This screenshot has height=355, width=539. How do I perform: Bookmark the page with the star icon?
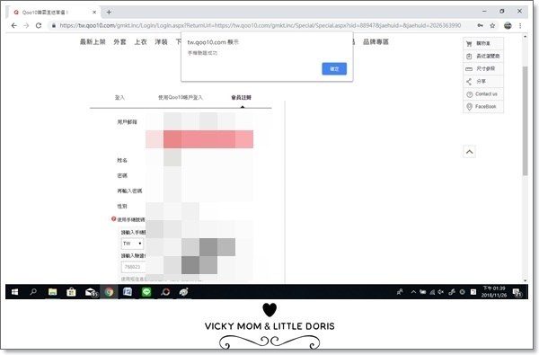click(492, 25)
